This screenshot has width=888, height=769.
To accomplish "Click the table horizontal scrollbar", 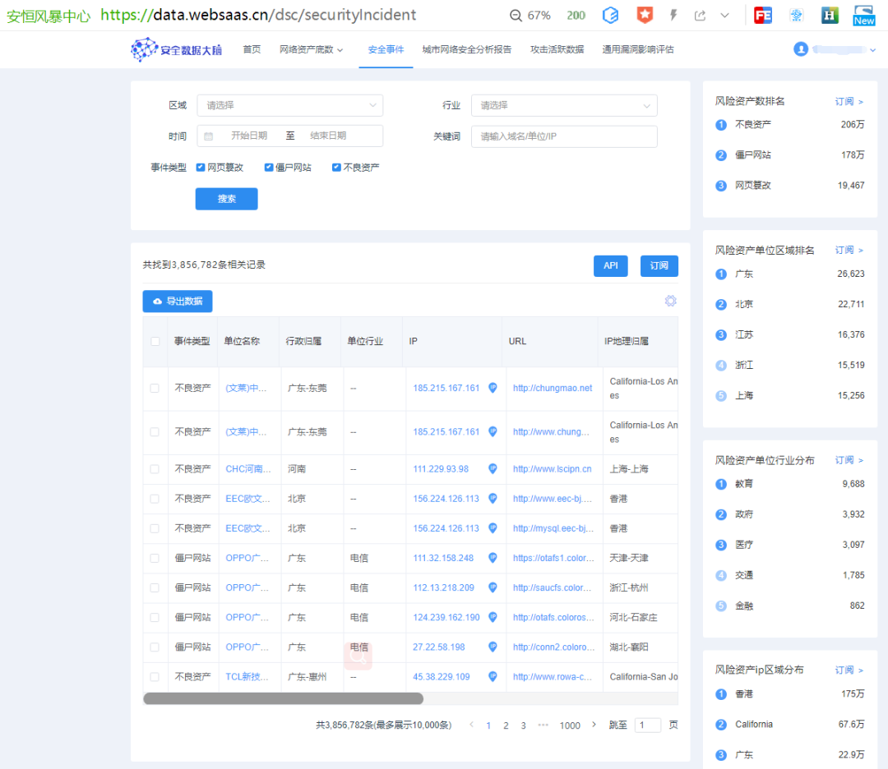I will [x=283, y=698].
